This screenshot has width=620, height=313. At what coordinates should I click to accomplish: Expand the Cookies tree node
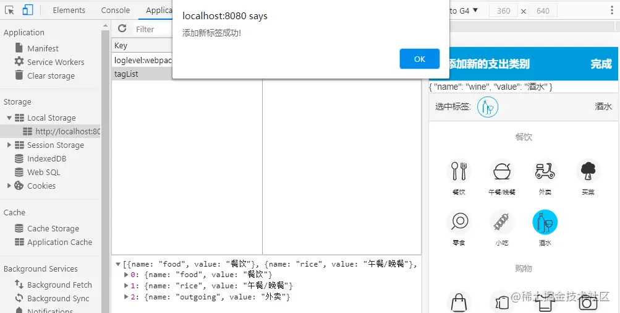click(x=9, y=185)
